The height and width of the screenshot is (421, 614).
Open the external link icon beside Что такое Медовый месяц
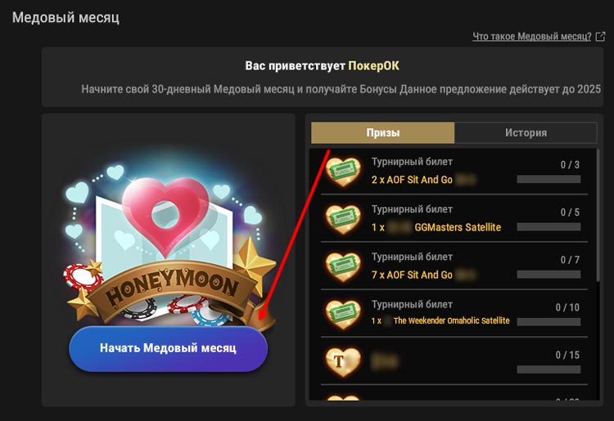pos(600,37)
